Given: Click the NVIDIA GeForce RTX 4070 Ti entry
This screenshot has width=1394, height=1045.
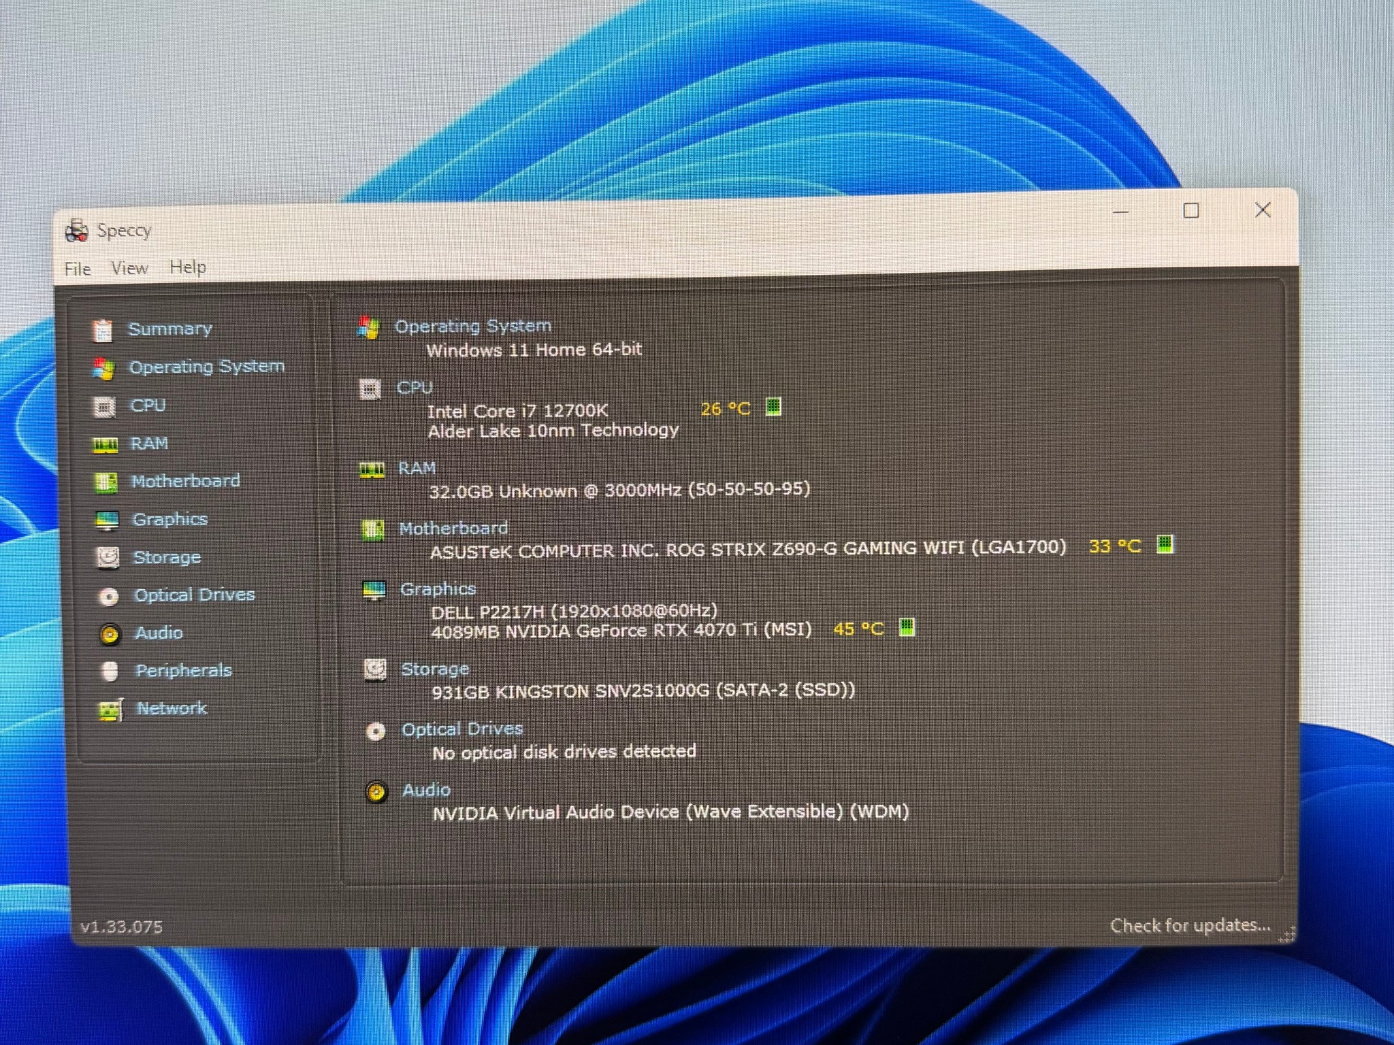Looking at the screenshot, I should 621,631.
